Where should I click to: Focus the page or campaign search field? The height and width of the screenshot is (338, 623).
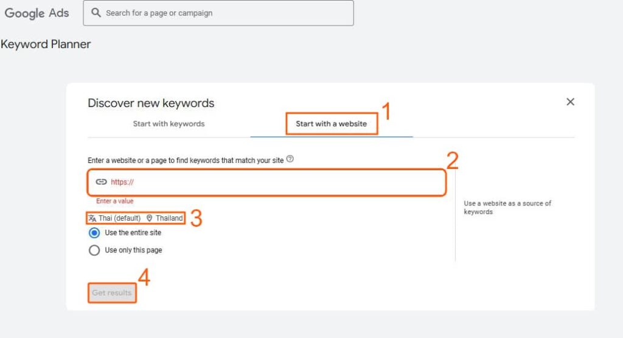point(225,13)
